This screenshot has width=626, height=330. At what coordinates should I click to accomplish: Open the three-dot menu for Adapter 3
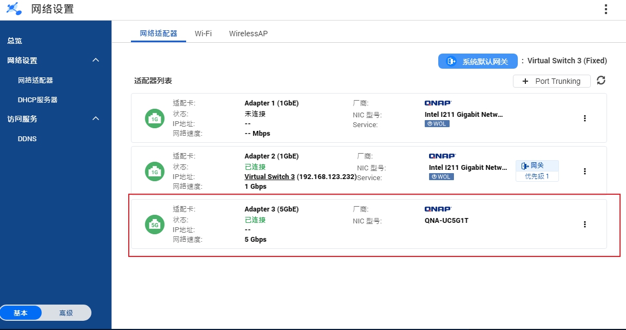tap(585, 224)
